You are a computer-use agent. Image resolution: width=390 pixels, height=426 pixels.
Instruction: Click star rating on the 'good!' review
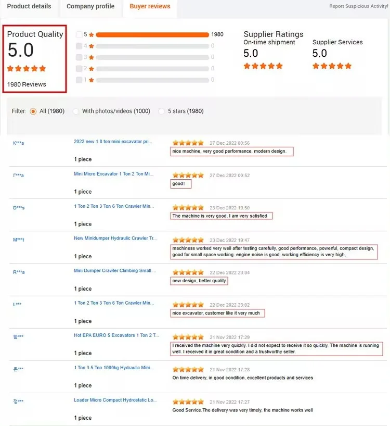[188, 175]
